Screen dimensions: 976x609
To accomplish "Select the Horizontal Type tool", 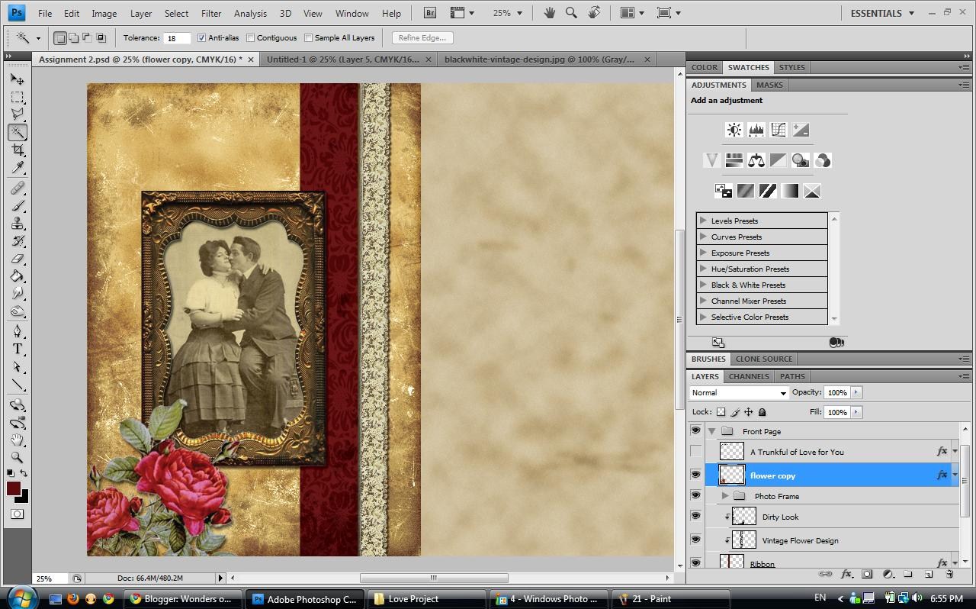I will (17, 349).
